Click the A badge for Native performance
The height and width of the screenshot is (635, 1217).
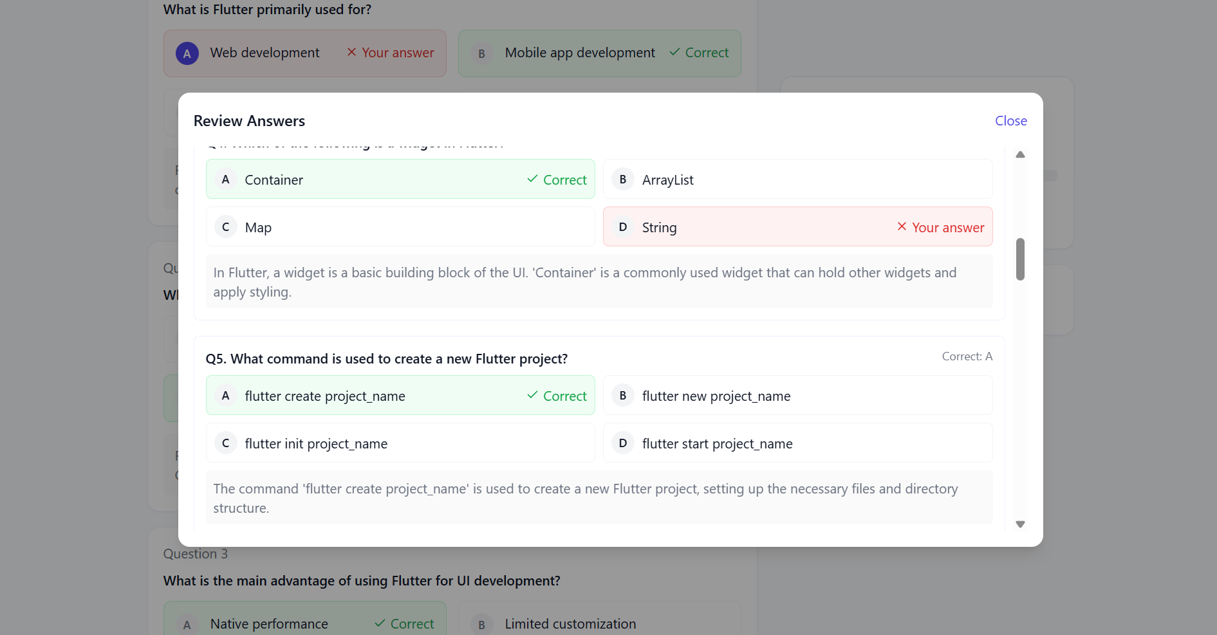click(187, 625)
